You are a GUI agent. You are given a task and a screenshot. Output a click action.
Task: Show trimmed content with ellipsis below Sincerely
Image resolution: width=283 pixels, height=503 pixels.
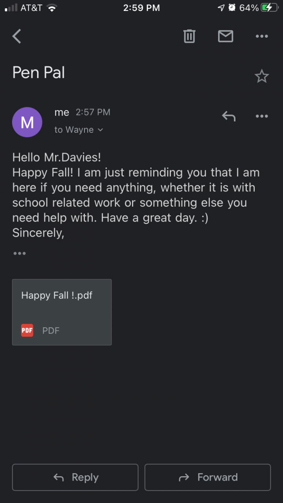(x=20, y=253)
